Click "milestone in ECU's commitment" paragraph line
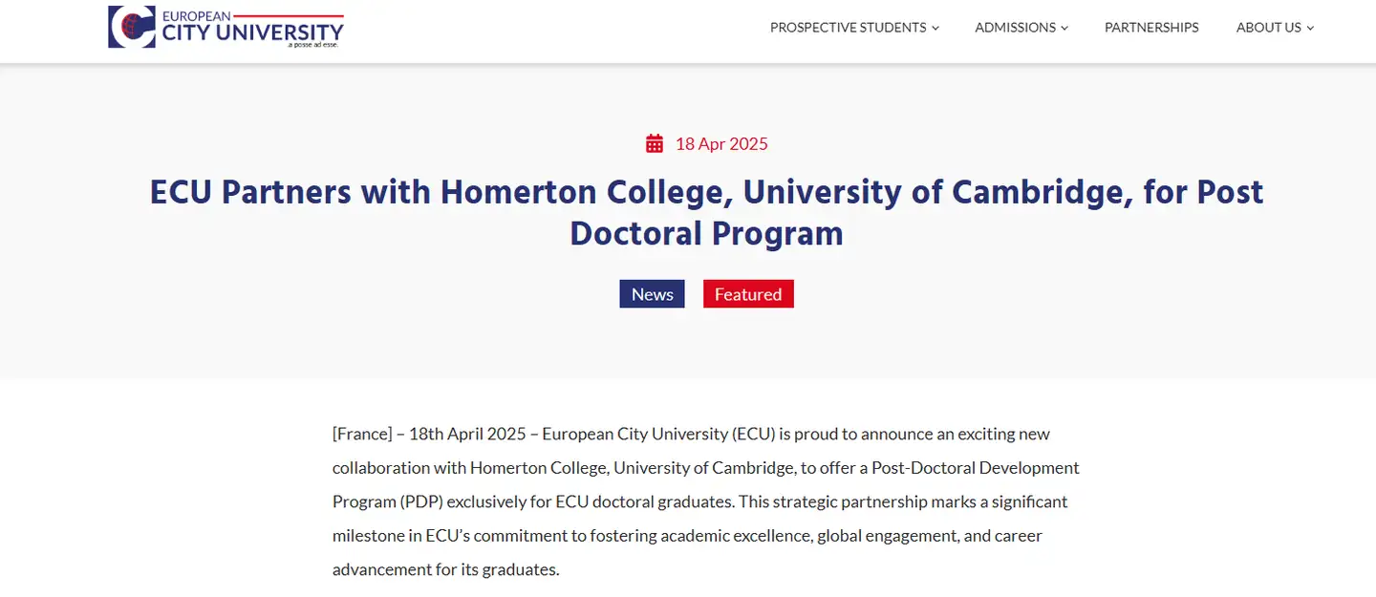The height and width of the screenshot is (597, 1376). click(x=687, y=536)
